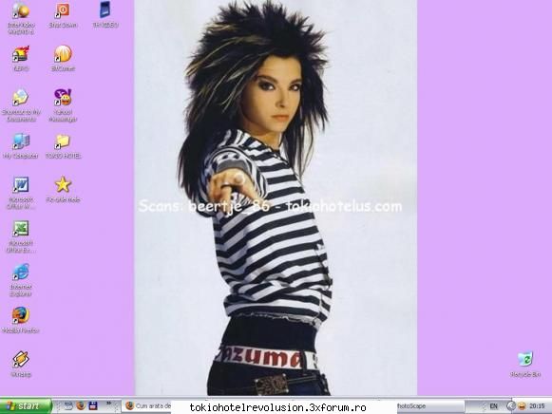
Task: Open the TOKIO HOTEL folder shortcut
Action: pos(63,145)
